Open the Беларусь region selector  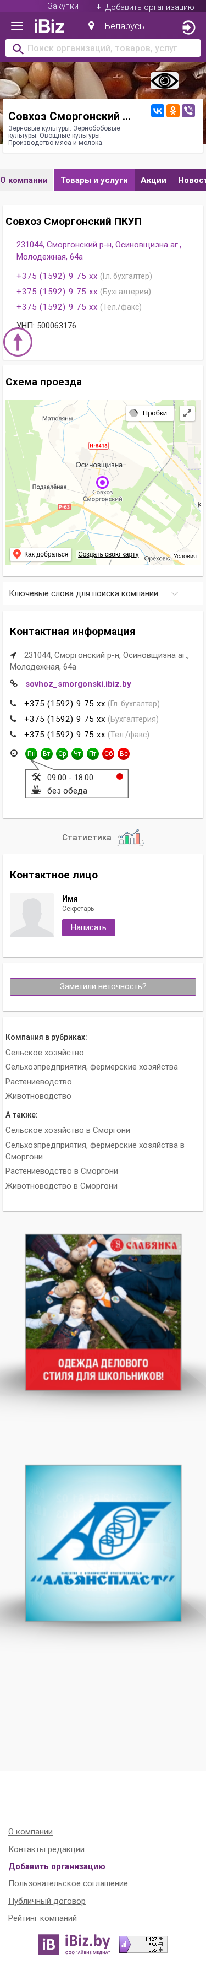click(124, 26)
